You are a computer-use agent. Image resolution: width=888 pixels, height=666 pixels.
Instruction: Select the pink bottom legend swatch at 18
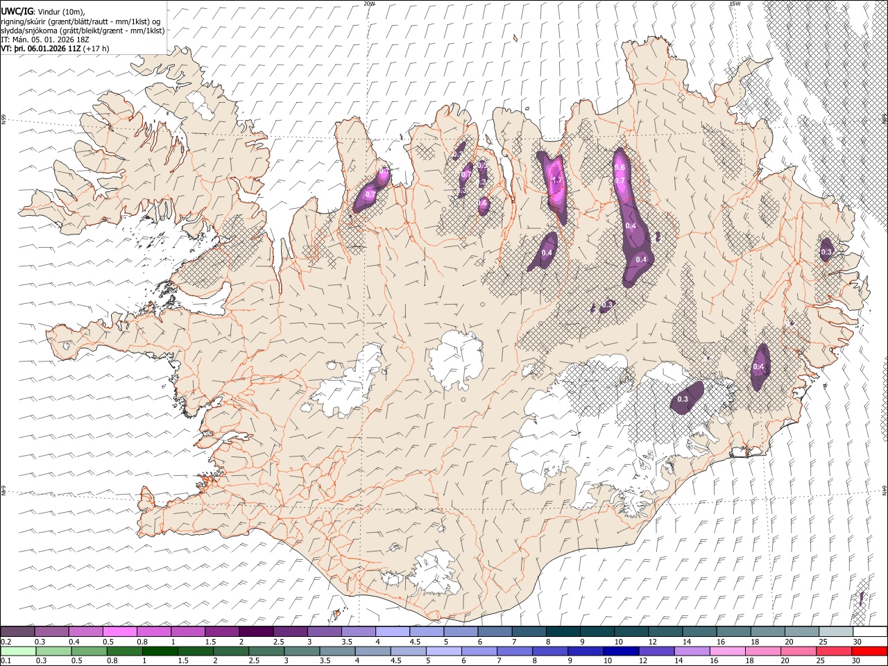[762, 651]
